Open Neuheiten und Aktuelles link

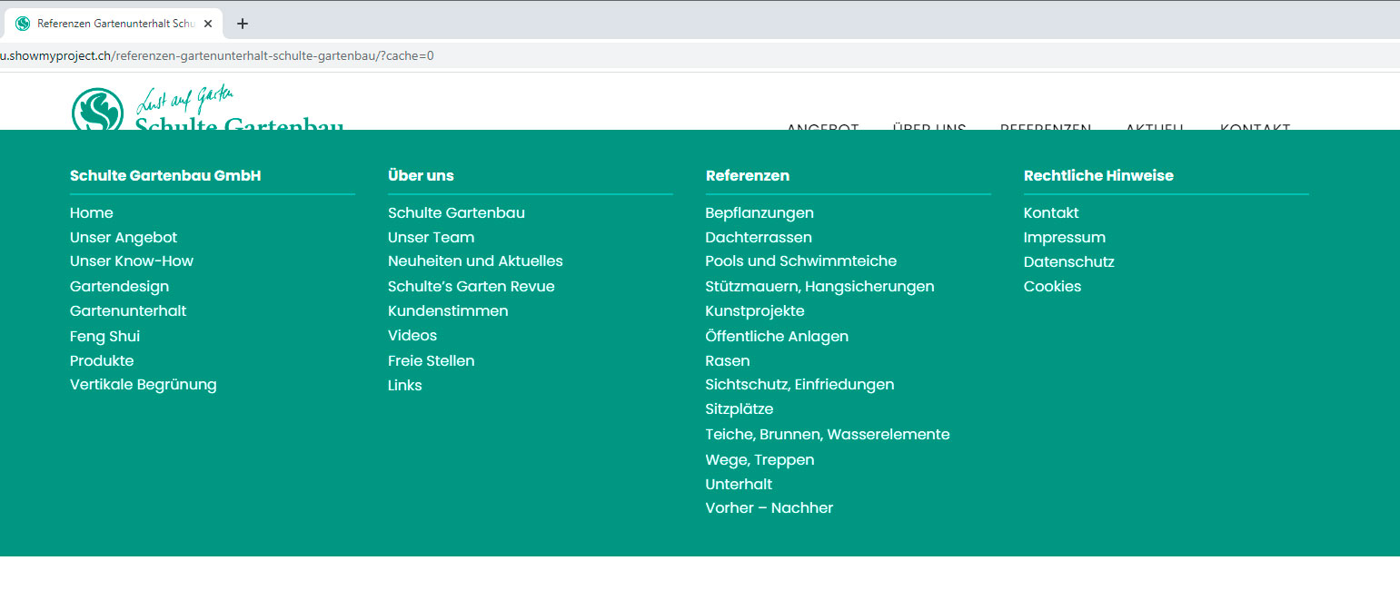475,261
